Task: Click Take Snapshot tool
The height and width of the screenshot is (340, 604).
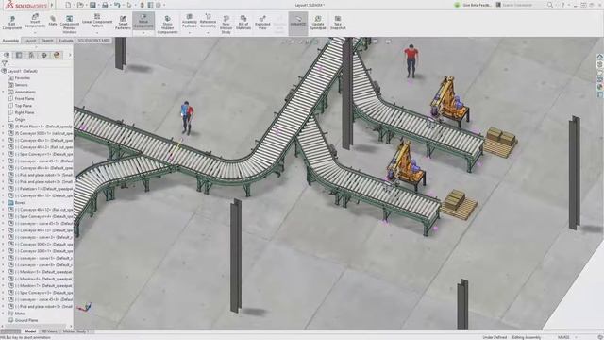Action: (x=338, y=23)
